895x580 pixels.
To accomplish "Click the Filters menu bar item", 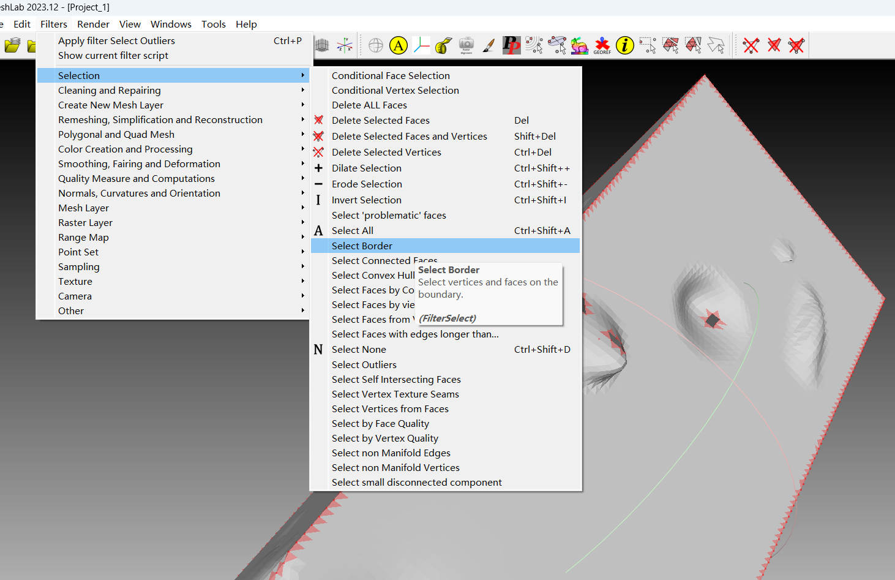I will 54,24.
